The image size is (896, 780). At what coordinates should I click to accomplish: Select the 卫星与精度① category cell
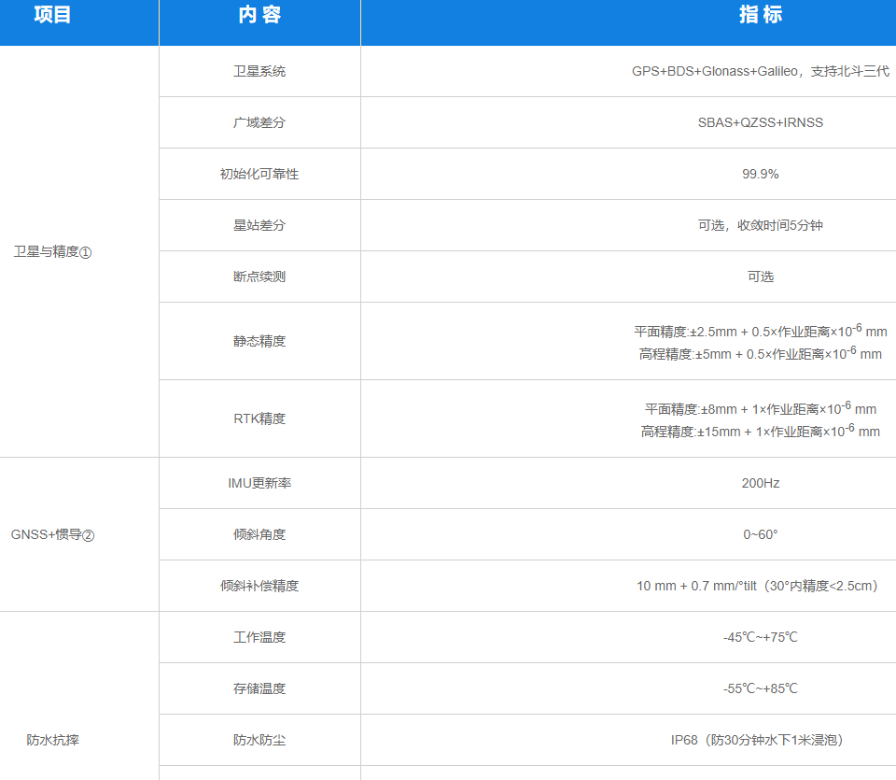(x=52, y=252)
